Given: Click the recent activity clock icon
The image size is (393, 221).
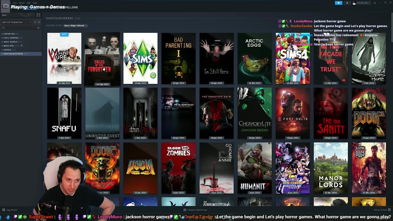Looking at the screenshot, I should tap(35, 22).
